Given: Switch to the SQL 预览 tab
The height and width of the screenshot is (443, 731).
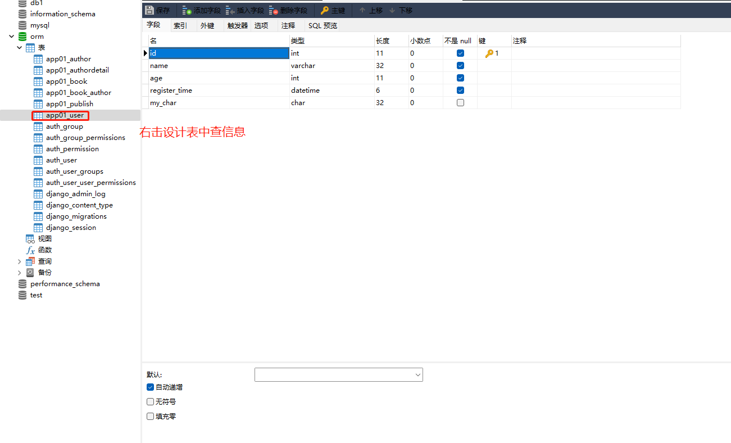Looking at the screenshot, I should click(323, 26).
